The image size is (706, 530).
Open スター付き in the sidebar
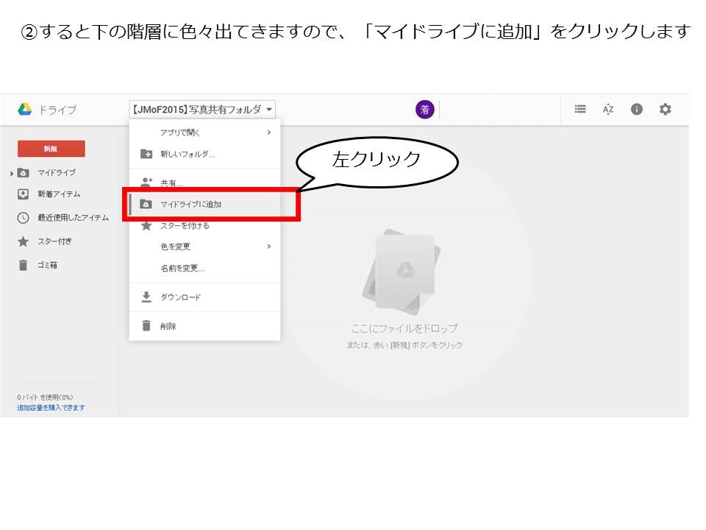coord(55,241)
